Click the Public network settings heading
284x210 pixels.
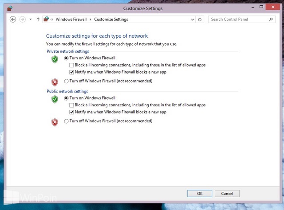(67, 91)
